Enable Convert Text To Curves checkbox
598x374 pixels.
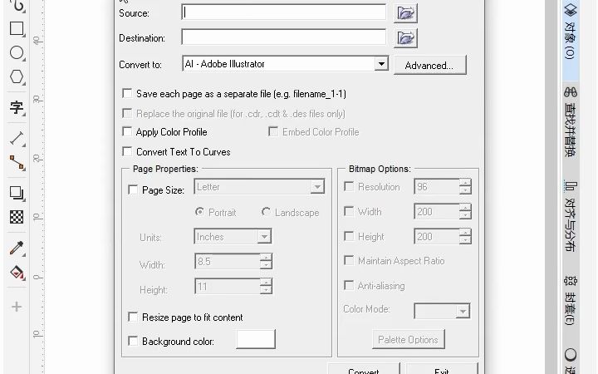(x=127, y=151)
